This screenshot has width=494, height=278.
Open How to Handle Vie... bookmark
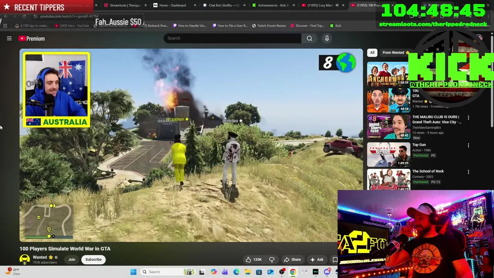pyautogui.click(x=189, y=25)
